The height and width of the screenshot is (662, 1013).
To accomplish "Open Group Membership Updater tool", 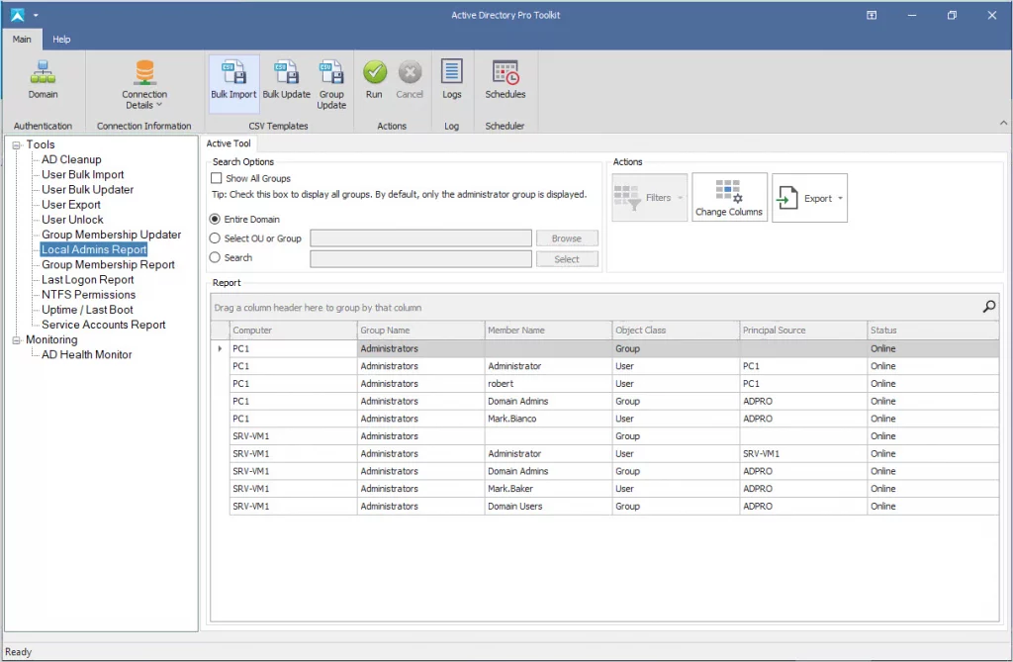I will pos(111,235).
